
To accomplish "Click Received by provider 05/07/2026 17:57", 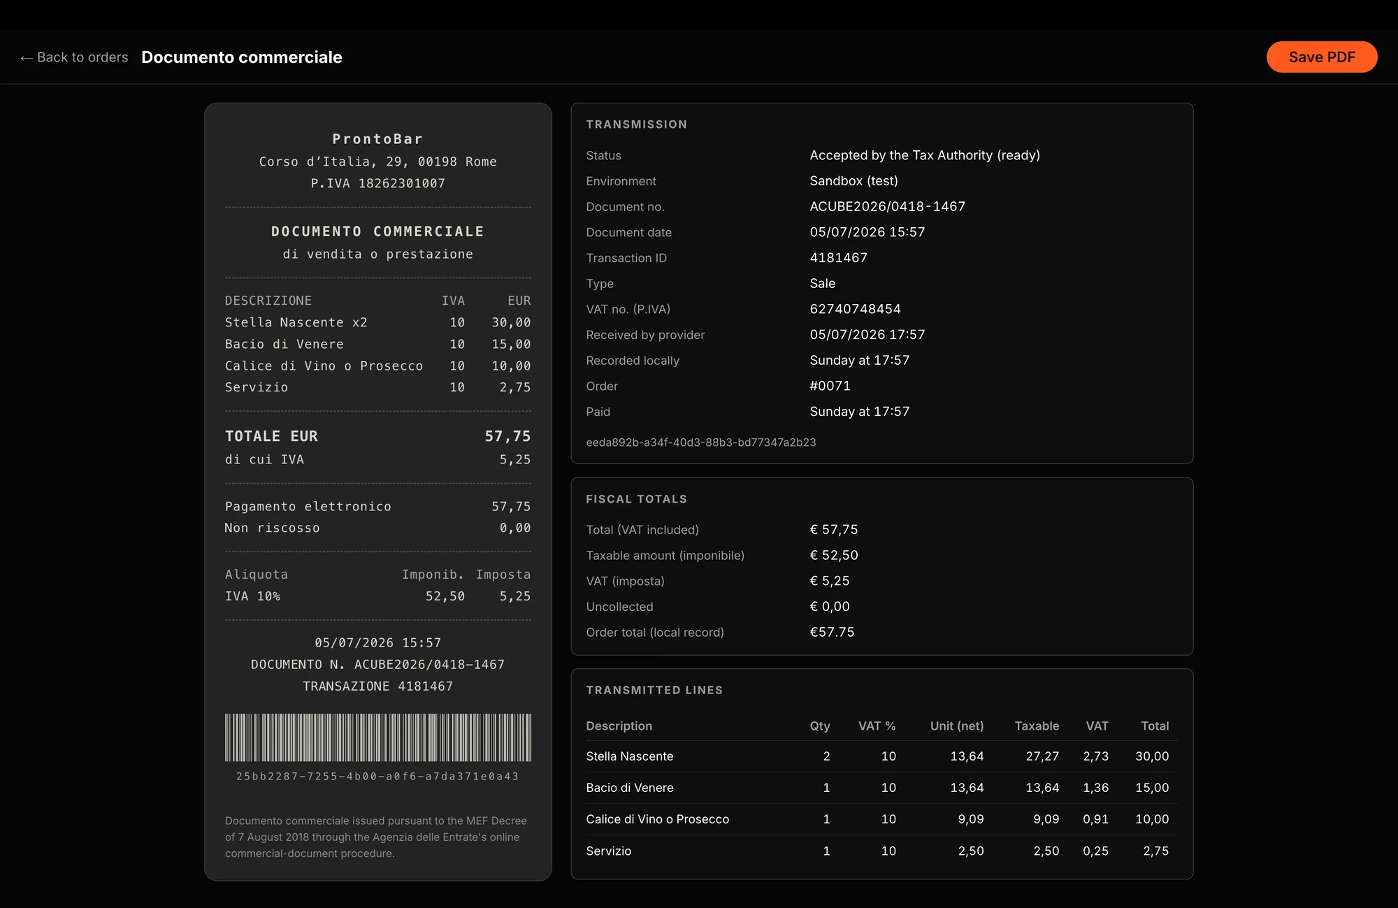I will [867, 335].
